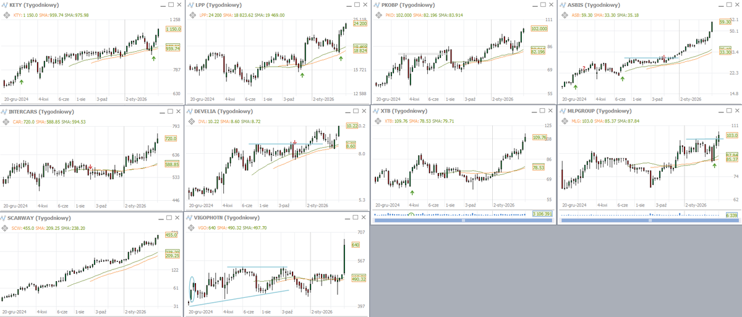Click the chart icon in XTB window title
The height and width of the screenshot is (317, 742).
(376, 111)
